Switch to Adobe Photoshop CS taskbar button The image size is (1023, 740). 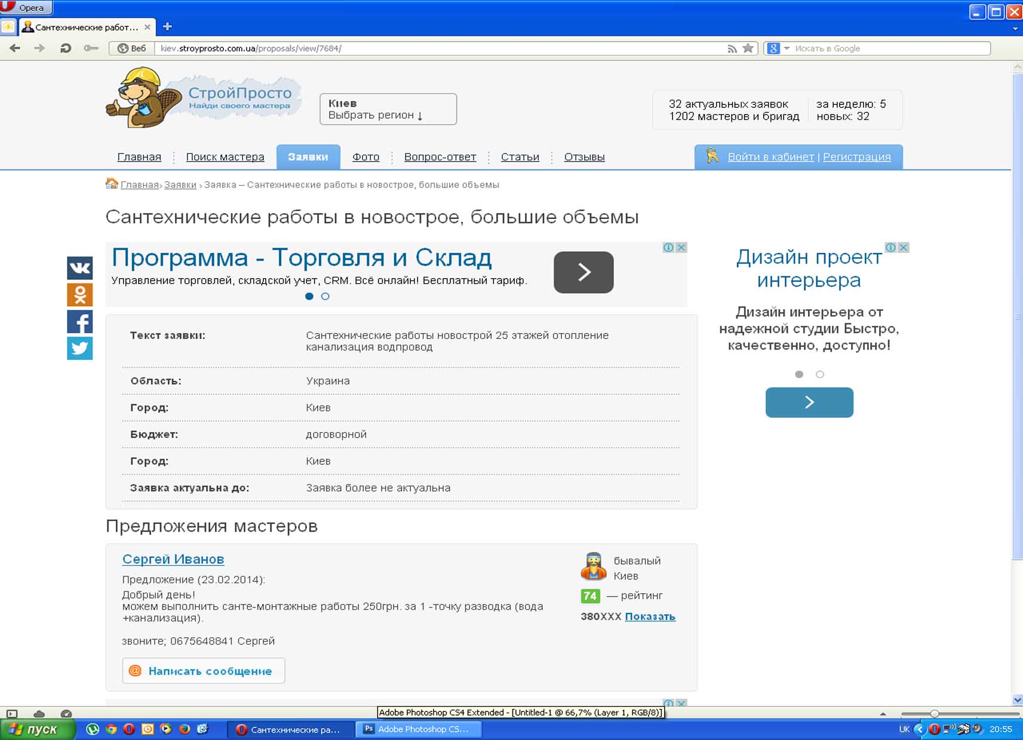(419, 729)
